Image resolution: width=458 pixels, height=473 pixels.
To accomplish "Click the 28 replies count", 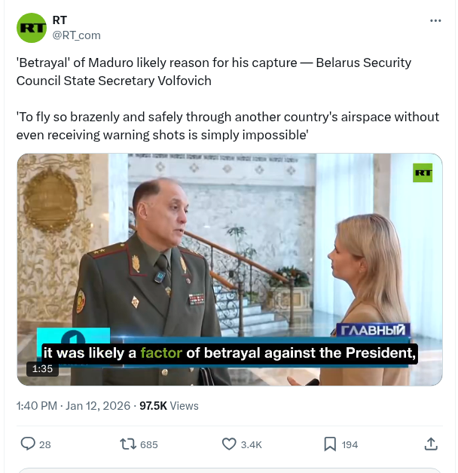I will point(44,444).
